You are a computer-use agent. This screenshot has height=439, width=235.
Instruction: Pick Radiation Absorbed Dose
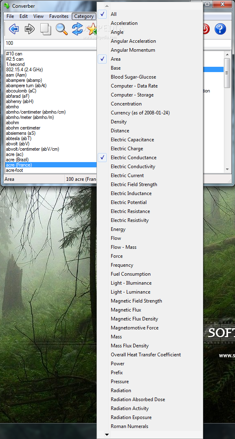tap(150, 399)
